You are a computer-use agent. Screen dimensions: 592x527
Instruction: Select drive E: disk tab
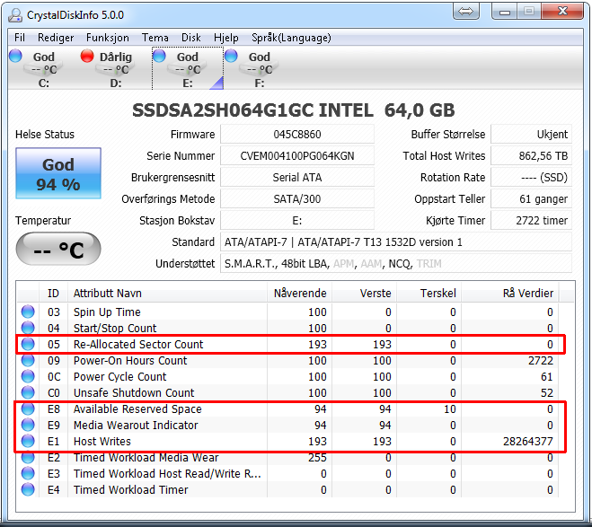click(188, 69)
